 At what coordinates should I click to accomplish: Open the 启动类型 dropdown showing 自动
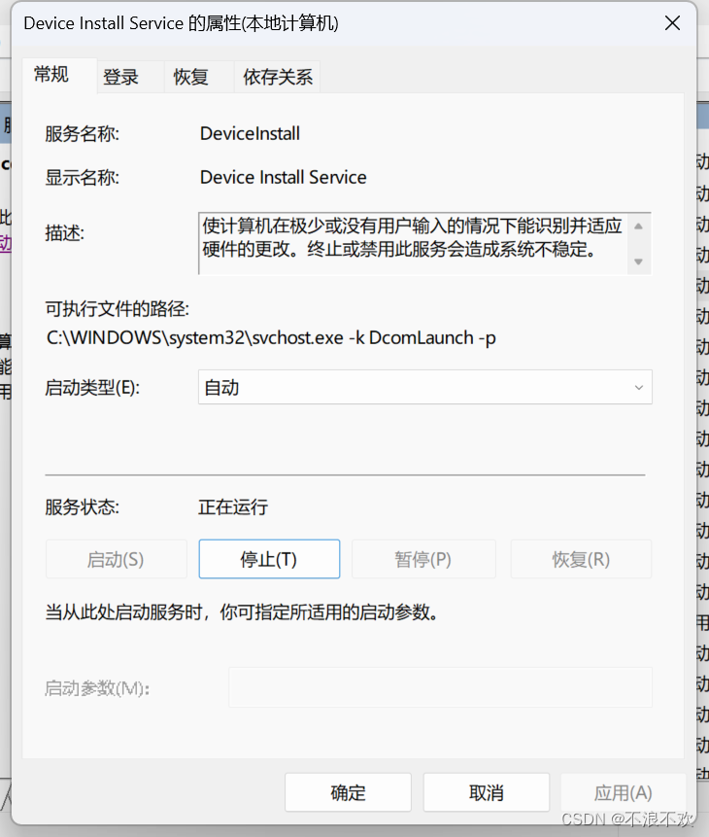[x=424, y=387]
